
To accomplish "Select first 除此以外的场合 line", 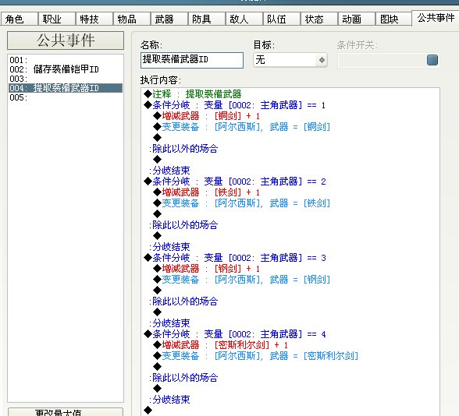I will pyautogui.click(x=183, y=149).
